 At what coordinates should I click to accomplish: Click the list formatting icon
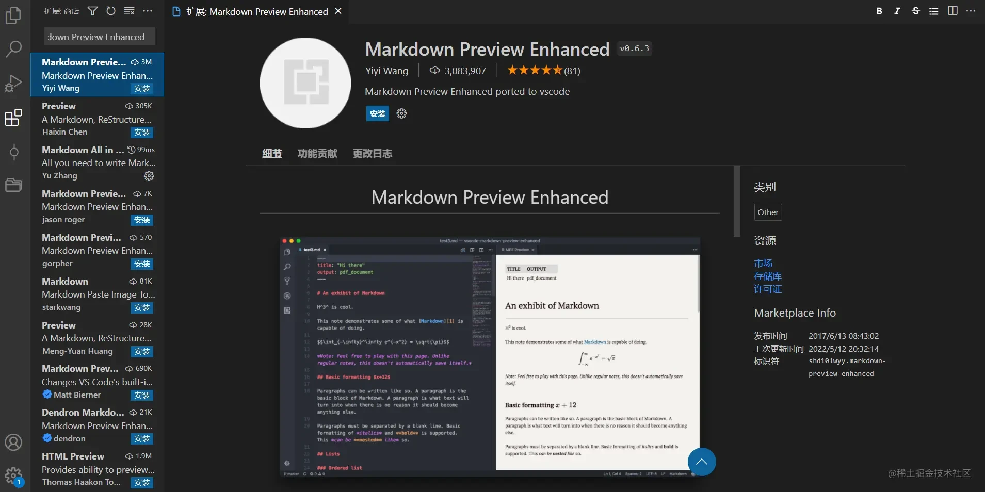click(934, 11)
